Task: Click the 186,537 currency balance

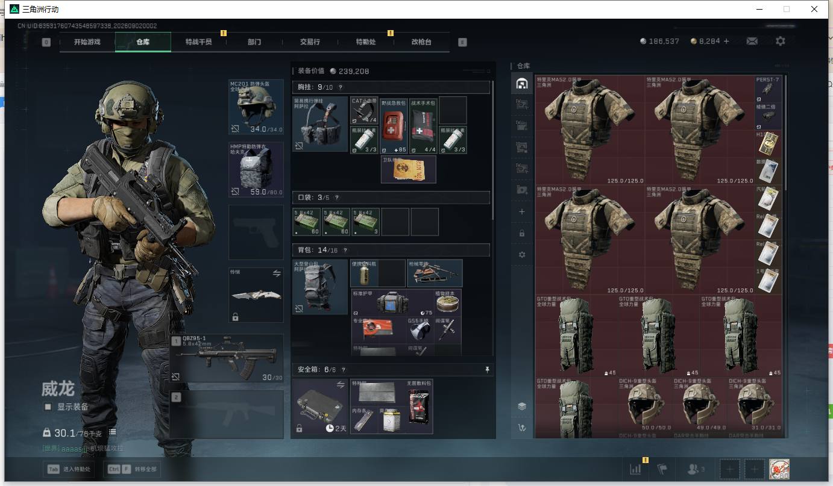Action: point(659,41)
